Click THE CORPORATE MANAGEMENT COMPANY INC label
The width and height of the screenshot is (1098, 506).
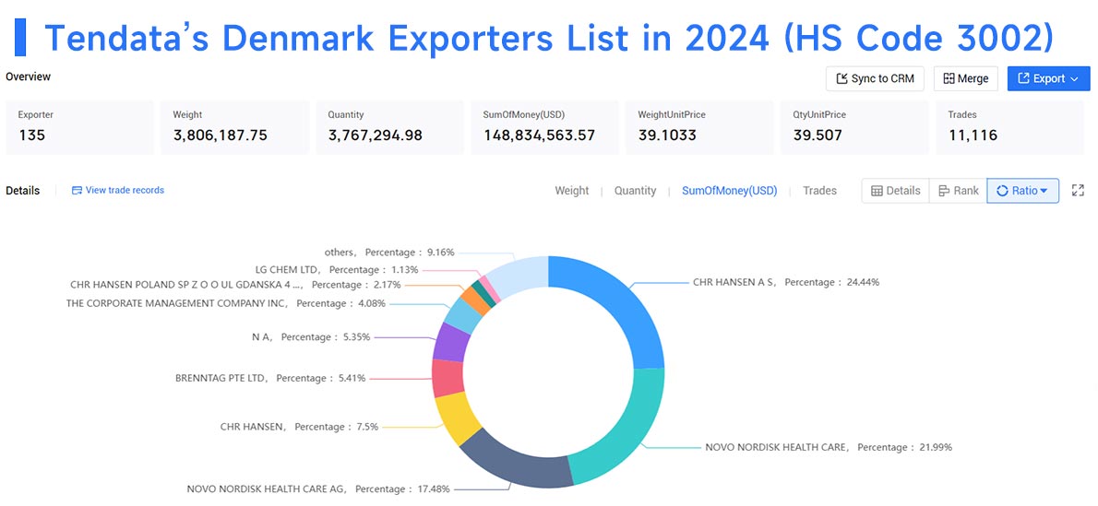point(225,304)
